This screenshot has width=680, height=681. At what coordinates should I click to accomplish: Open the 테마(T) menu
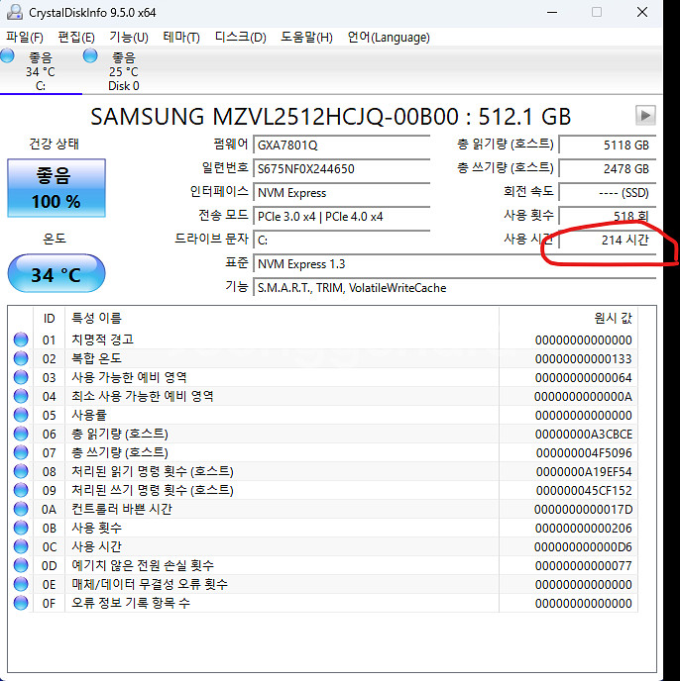pos(181,38)
